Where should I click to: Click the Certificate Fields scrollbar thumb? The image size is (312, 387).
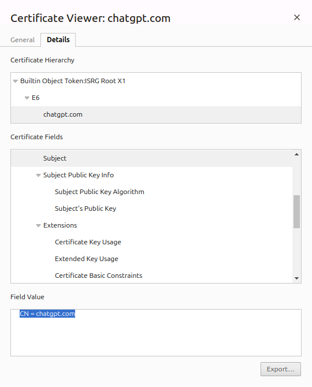click(x=297, y=211)
